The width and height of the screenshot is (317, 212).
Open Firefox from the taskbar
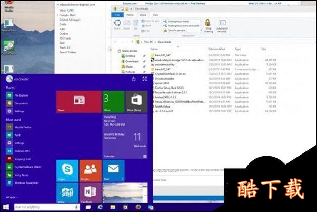point(138,207)
